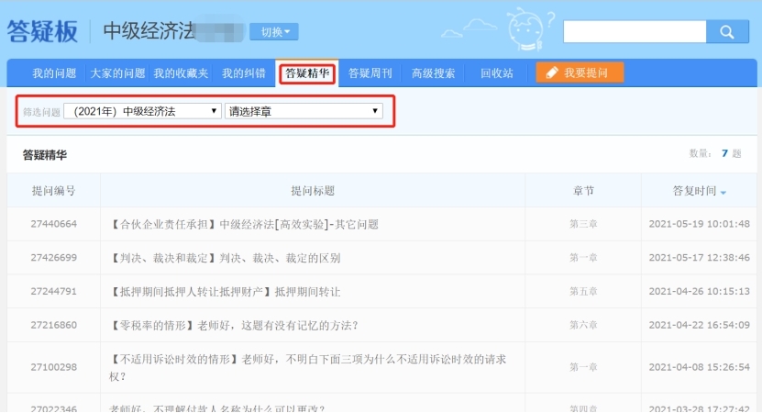Go to 回收站 tab
762x413 pixels.
(x=496, y=73)
